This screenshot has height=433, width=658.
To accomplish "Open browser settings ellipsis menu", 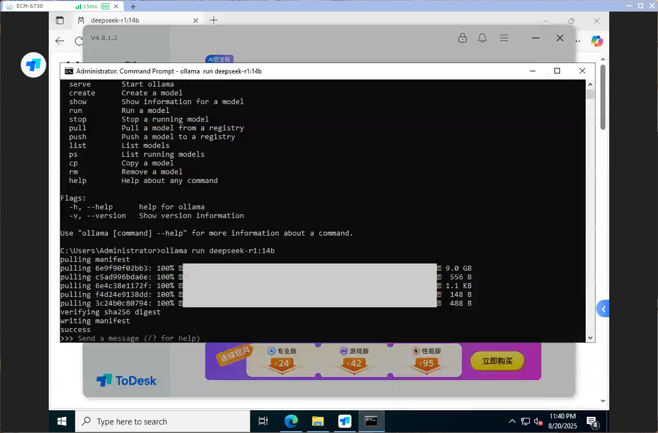I will pyautogui.click(x=578, y=41).
